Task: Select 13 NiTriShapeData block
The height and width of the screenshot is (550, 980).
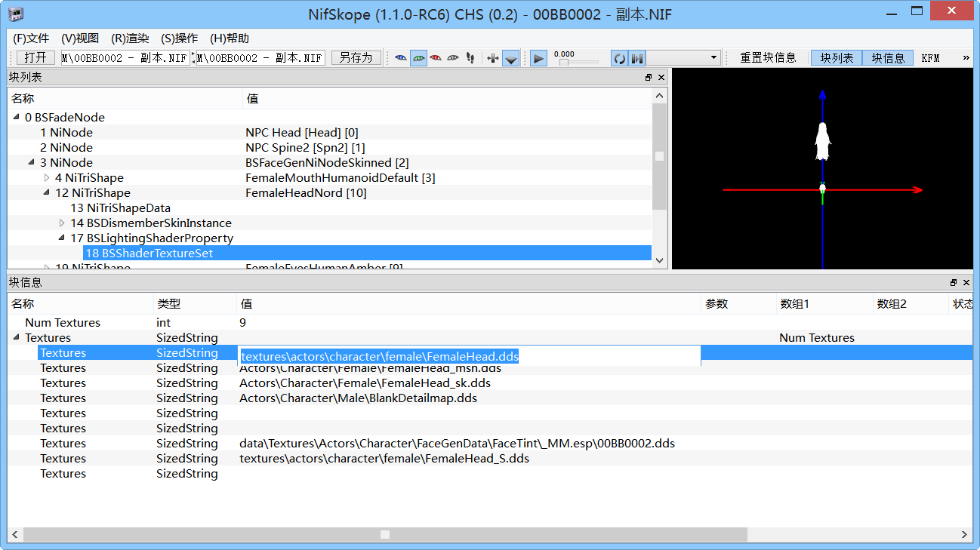Action: pos(120,208)
